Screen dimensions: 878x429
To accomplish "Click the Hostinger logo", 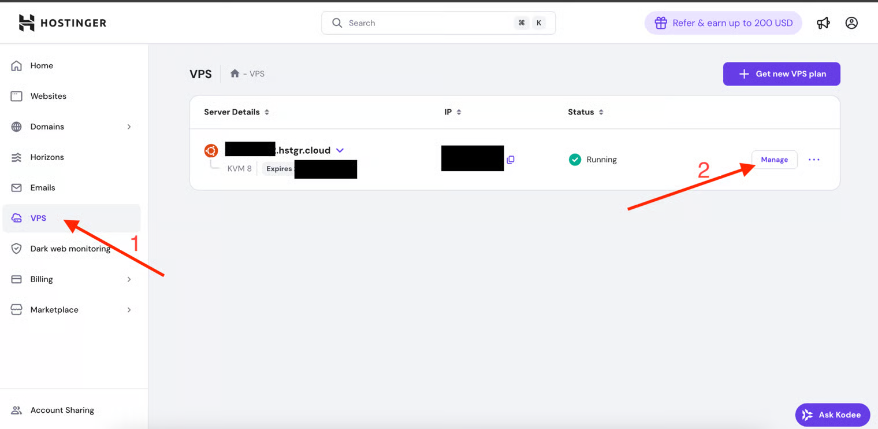I will point(62,23).
